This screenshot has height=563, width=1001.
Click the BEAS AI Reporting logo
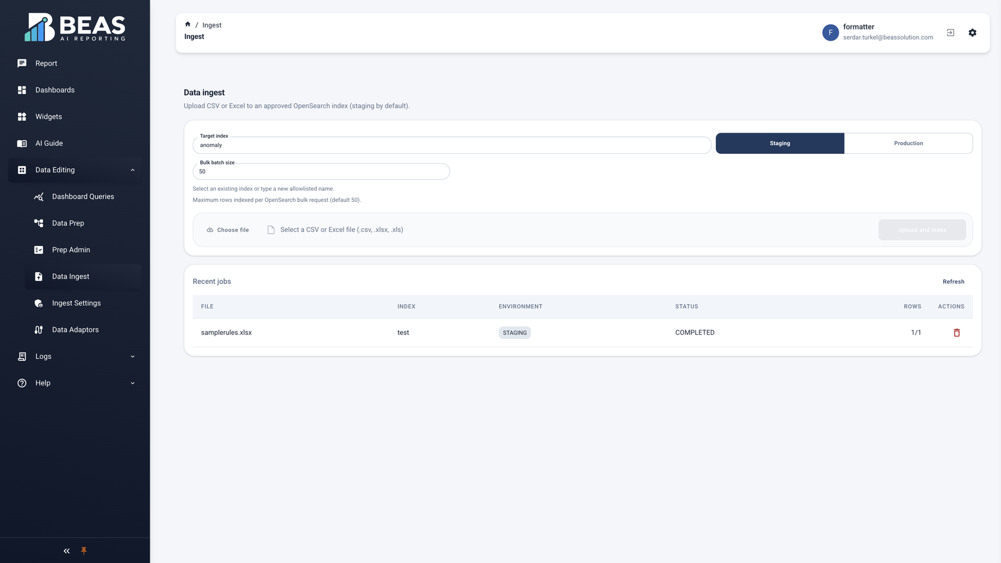(x=75, y=28)
